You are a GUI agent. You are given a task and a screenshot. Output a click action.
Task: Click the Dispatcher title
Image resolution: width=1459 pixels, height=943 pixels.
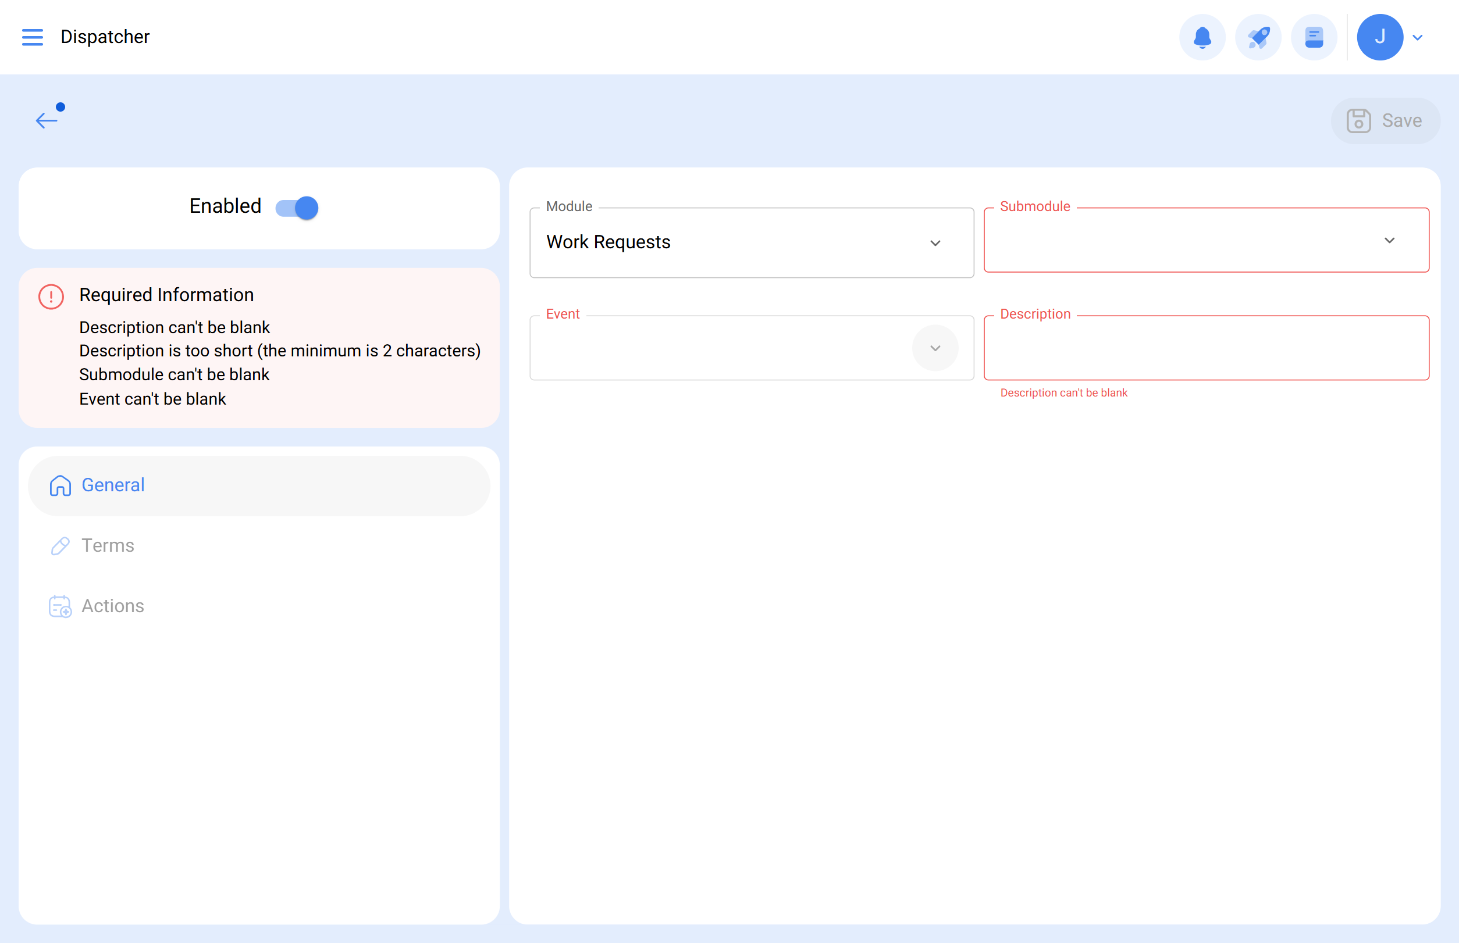pos(105,37)
